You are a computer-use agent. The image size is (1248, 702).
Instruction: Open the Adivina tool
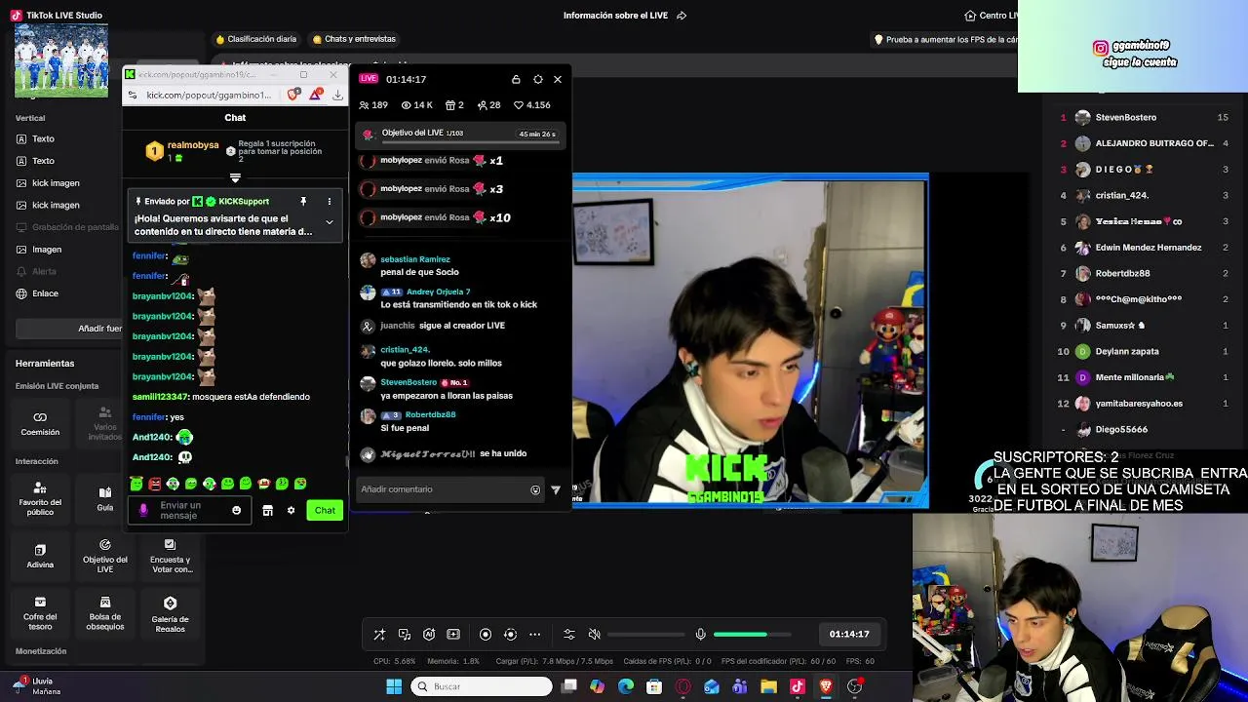(40, 557)
